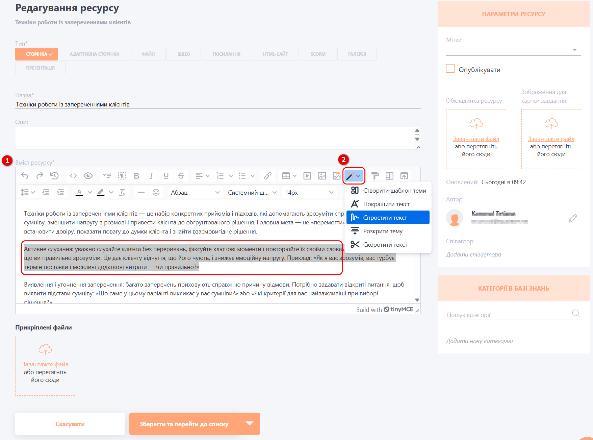Insert media using the play-box icon
593x440 pixels.
pos(307,176)
